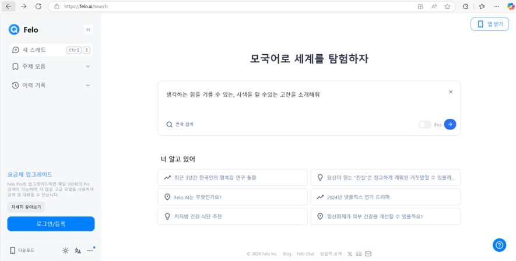Toggle light/dark theme sun icon

tap(65, 251)
